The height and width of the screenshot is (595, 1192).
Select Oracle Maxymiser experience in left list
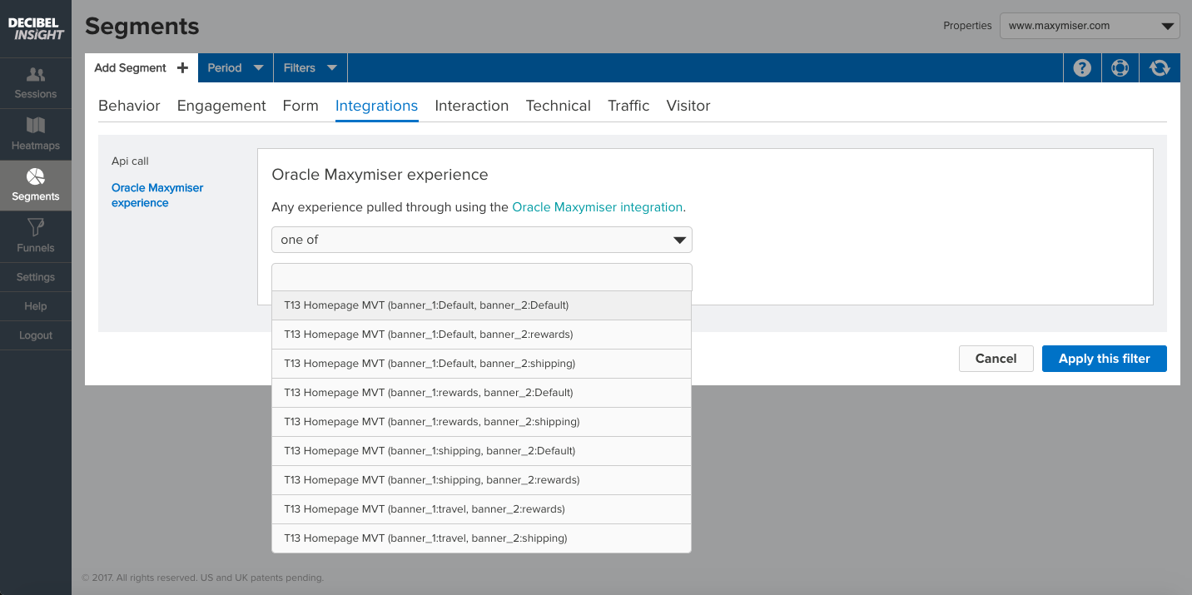coord(157,196)
